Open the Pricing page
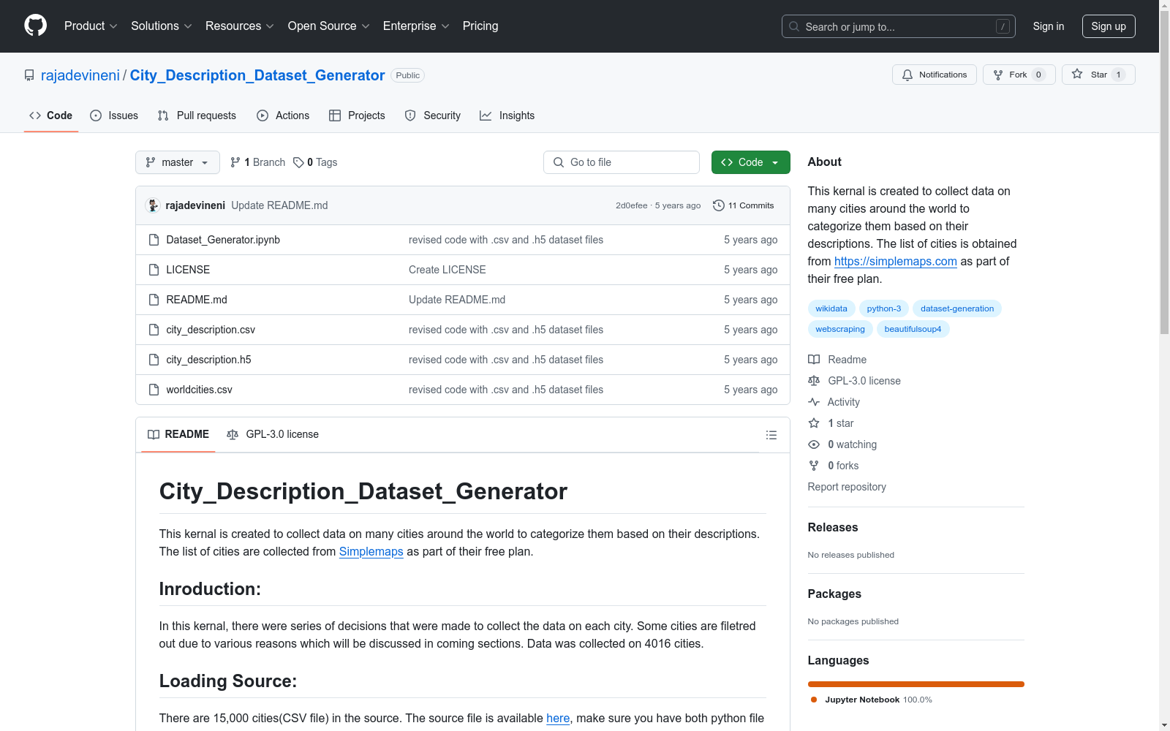1170x731 pixels. [480, 26]
